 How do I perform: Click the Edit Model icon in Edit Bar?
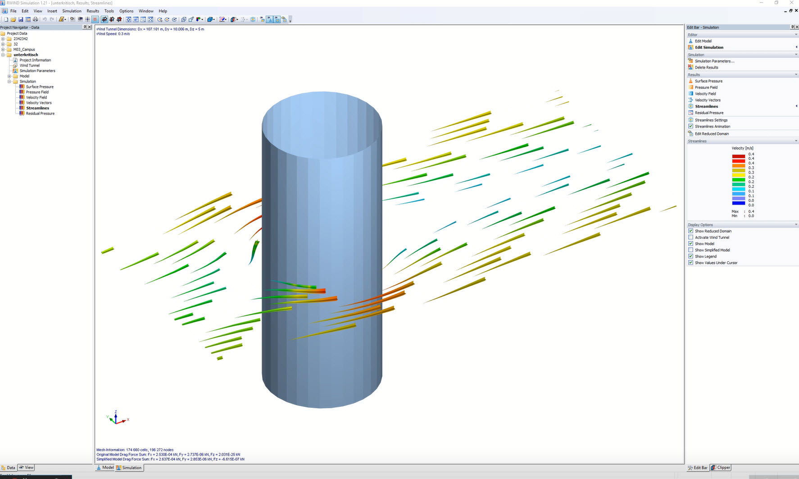click(x=690, y=41)
